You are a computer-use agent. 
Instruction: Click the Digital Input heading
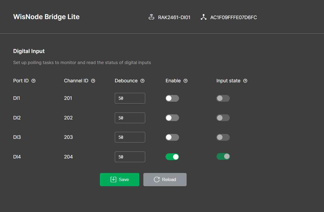[29, 51]
